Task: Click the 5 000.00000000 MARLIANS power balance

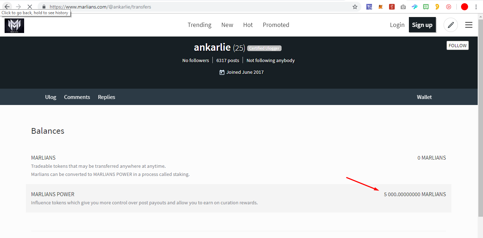Action: (415, 194)
